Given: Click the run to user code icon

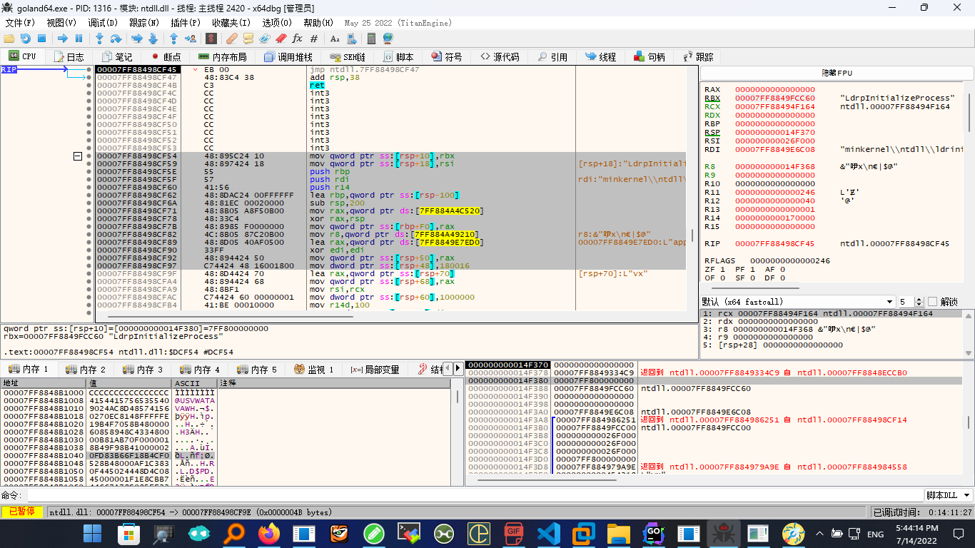Looking at the screenshot, I should pyautogui.click(x=191, y=39).
